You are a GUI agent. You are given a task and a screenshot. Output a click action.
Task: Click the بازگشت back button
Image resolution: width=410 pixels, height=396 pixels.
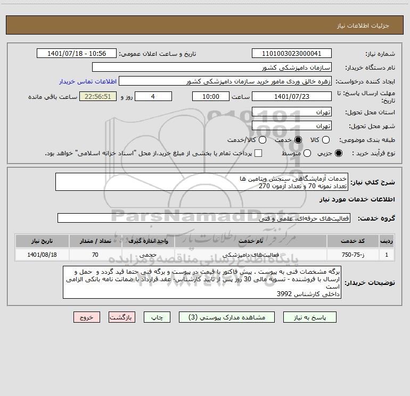[122, 317]
